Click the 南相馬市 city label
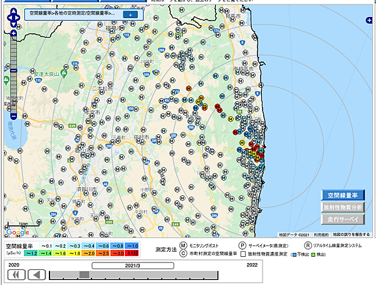This screenshot has width=376, height=285. [243, 69]
